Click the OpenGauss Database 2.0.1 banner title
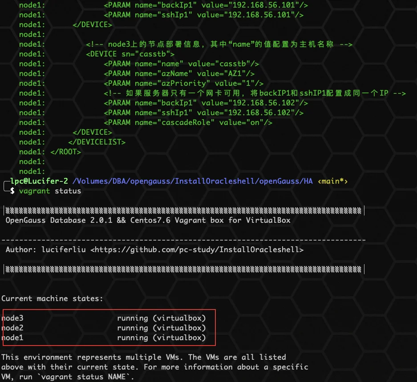Viewport: 417px width, 382px height. tap(148, 221)
